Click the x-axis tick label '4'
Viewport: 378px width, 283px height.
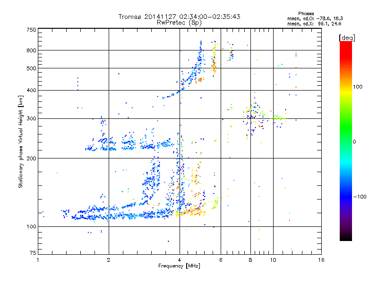click(180, 260)
